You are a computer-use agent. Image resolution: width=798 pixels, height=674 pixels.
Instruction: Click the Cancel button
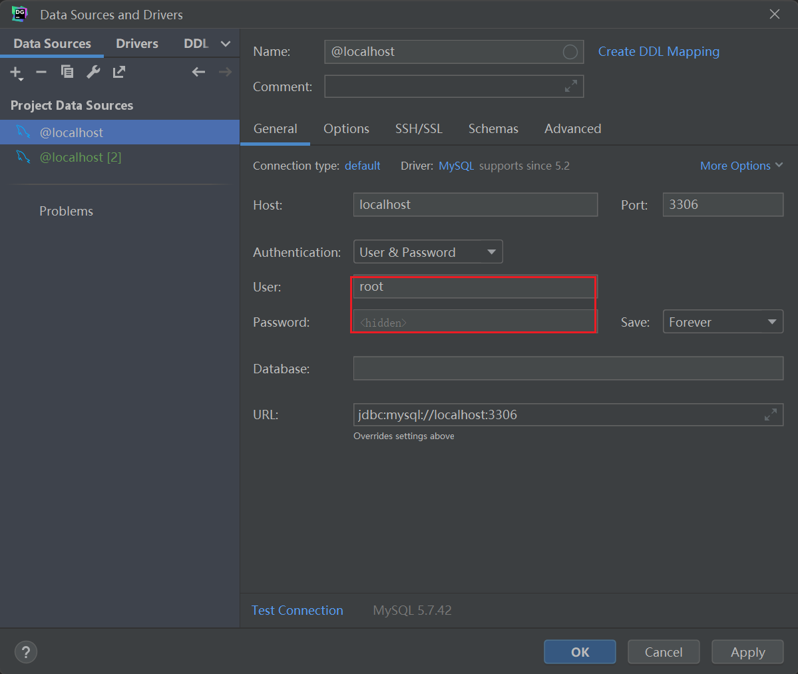664,652
